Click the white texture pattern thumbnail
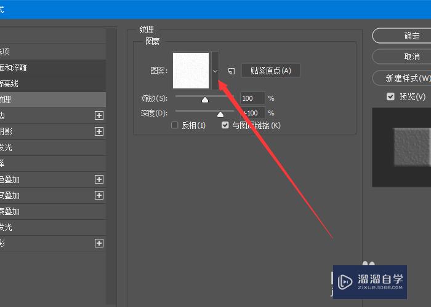The height and width of the screenshot is (307, 431). [191, 71]
